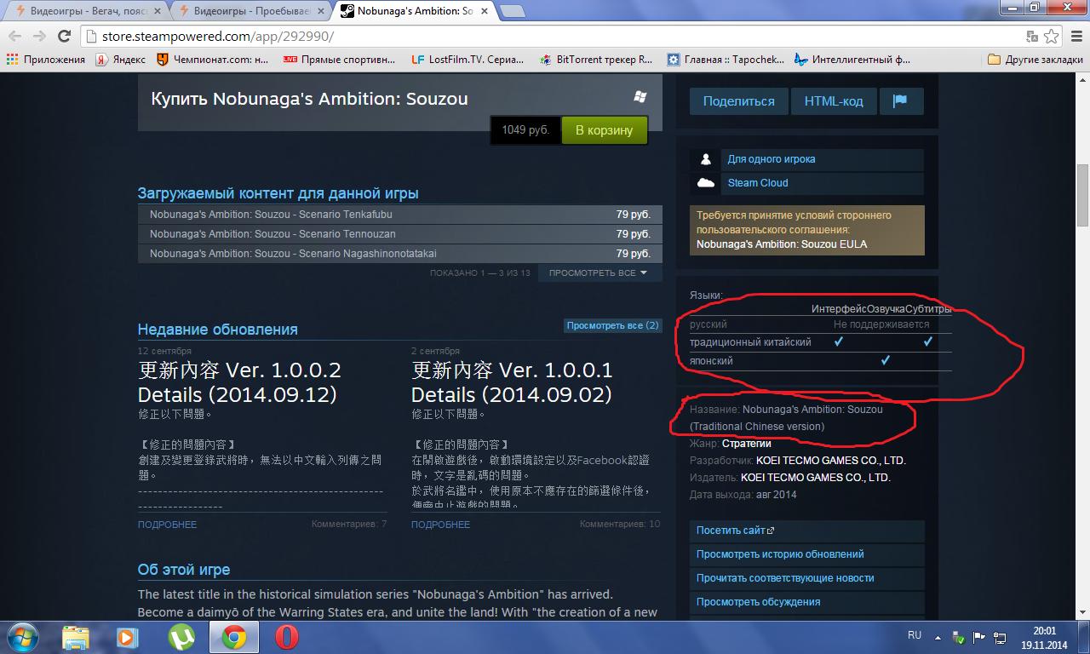Click Просмотреть все (2) updates button
This screenshot has height=654, width=1090.
click(x=612, y=325)
